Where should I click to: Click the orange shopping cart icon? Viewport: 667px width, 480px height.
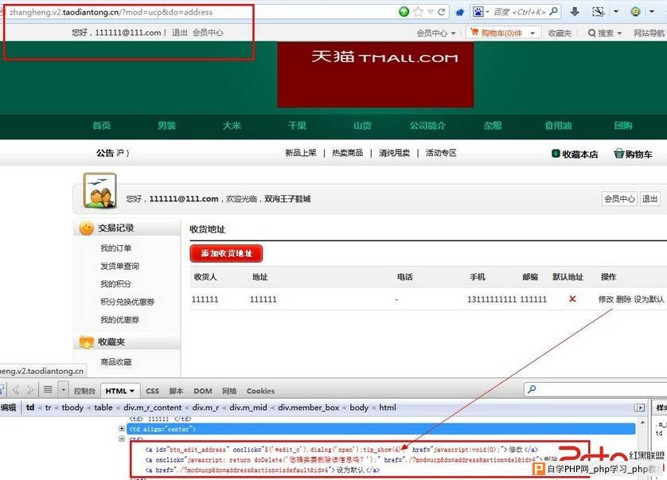(x=474, y=32)
